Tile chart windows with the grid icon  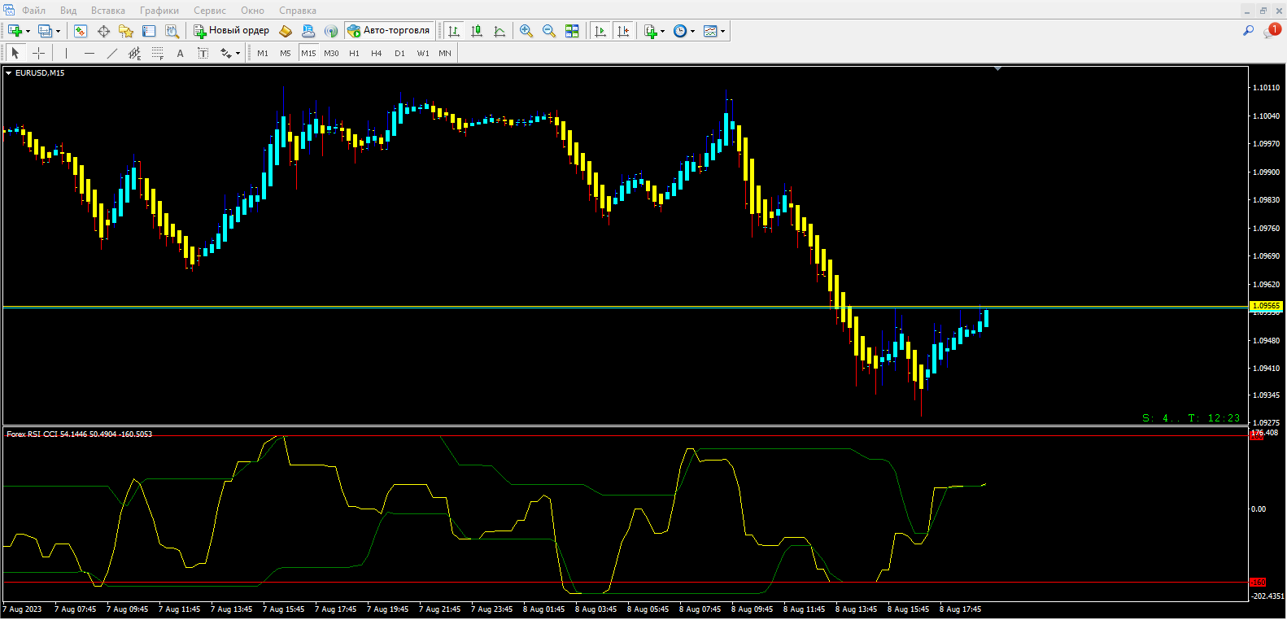tap(572, 31)
